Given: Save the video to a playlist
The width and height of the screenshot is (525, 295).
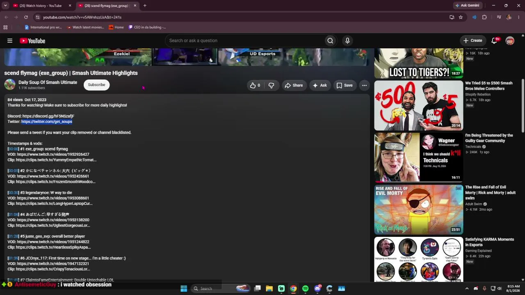Looking at the screenshot, I should point(345,85).
